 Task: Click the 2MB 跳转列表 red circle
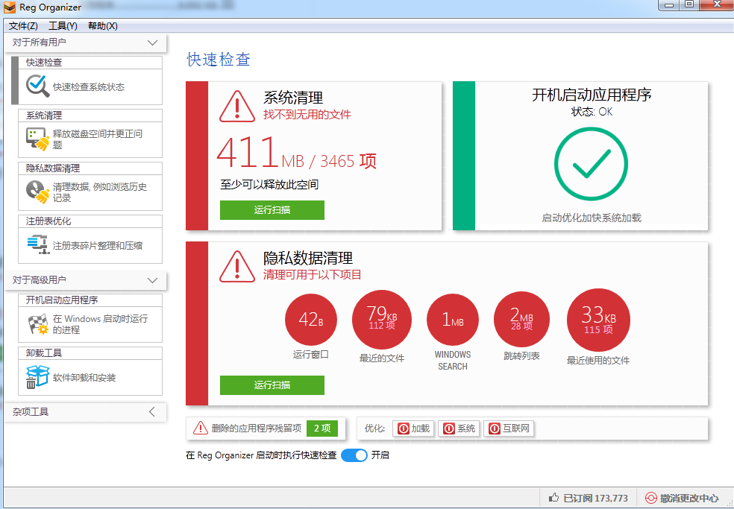point(521,320)
